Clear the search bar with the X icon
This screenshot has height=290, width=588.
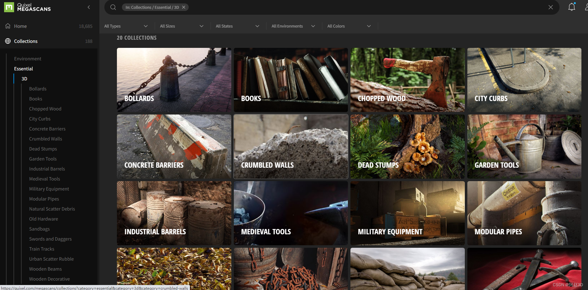tap(550, 7)
